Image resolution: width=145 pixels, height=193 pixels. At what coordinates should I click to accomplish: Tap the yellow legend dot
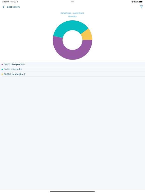2,74
